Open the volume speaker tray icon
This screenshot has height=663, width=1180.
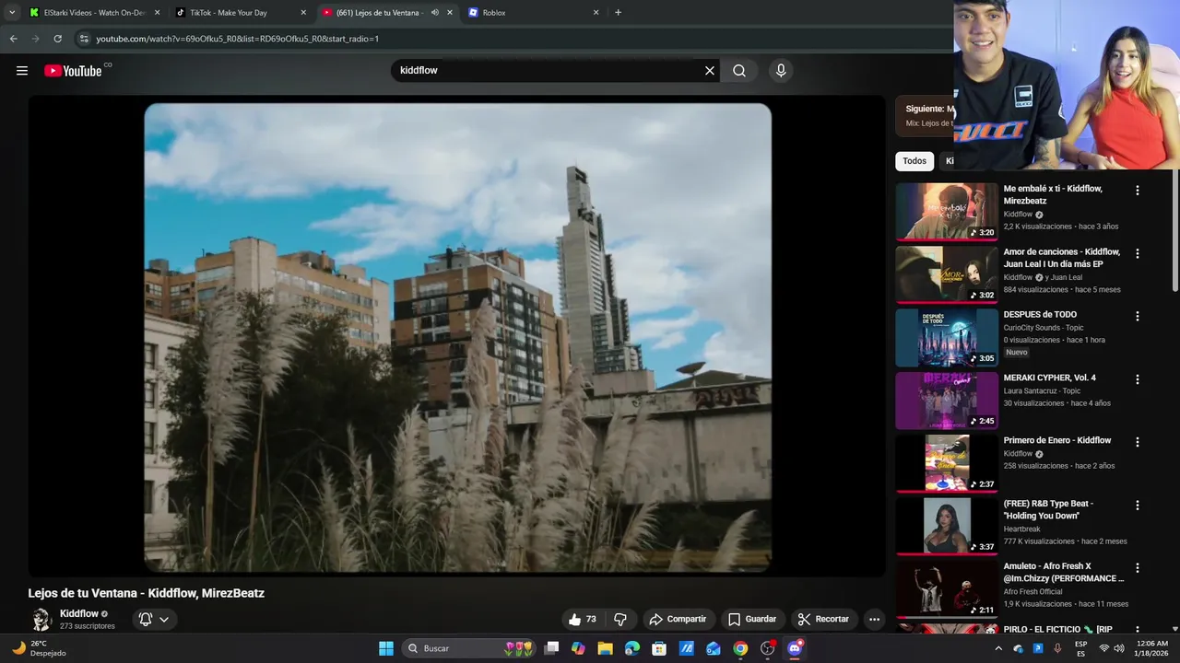(x=1119, y=648)
